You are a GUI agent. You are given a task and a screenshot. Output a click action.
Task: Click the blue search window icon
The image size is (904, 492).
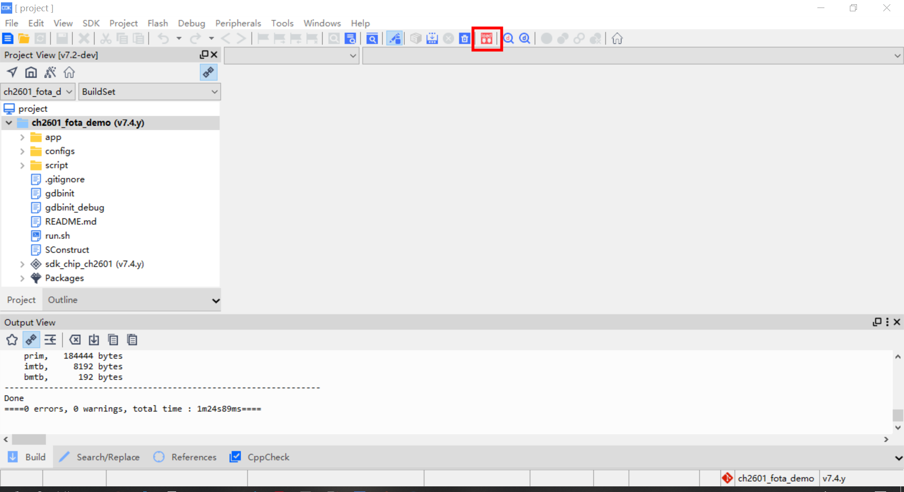tap(372, 39)
